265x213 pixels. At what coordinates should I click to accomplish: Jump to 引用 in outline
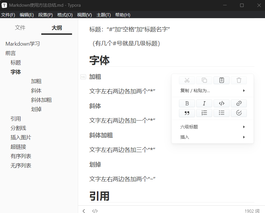(x=16, y=119)
